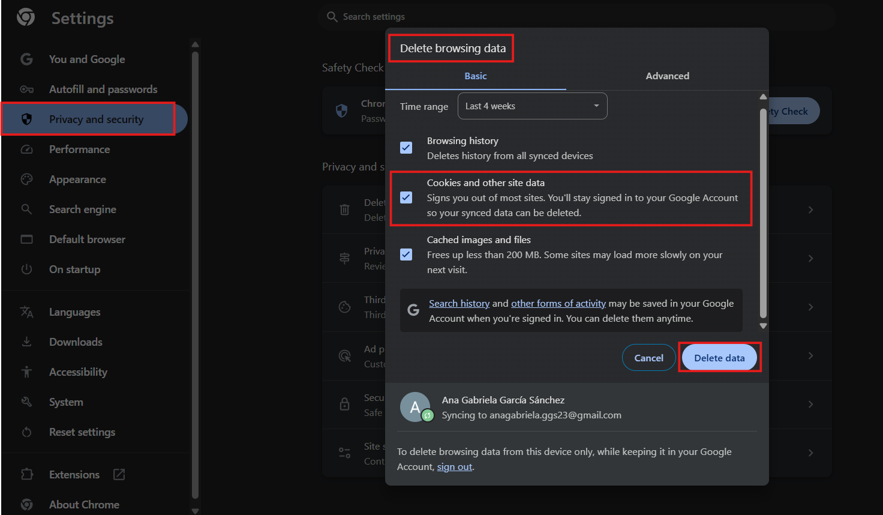The height and width of the screenshot is (515, 883).
Task: Switch to the Advanced tab
Action: point(667,76)
